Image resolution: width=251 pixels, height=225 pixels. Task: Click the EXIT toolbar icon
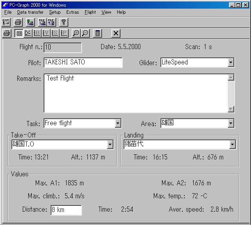point(6,22)
